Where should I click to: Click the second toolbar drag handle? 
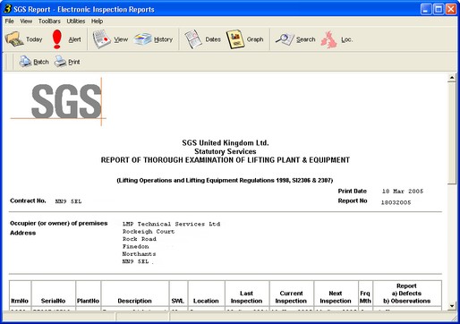[11, 62]
